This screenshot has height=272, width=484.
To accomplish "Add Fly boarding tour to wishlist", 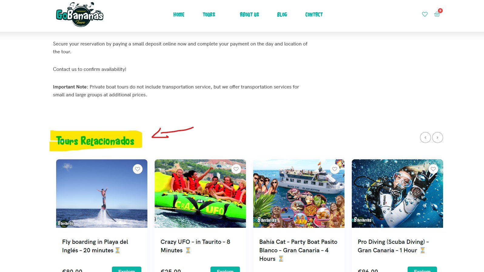I will (x=138, y=169).
